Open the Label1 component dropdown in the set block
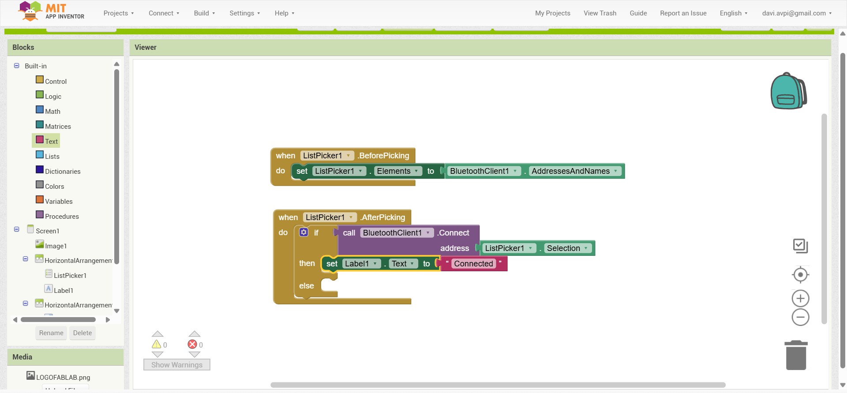 (361, 264)
